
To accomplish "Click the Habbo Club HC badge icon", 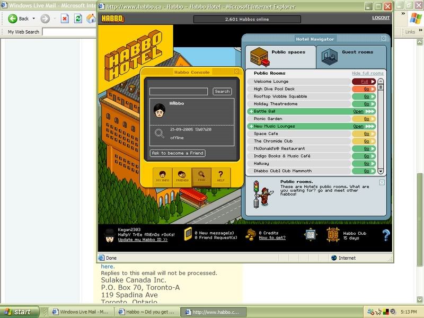I will tap(332, 235).
